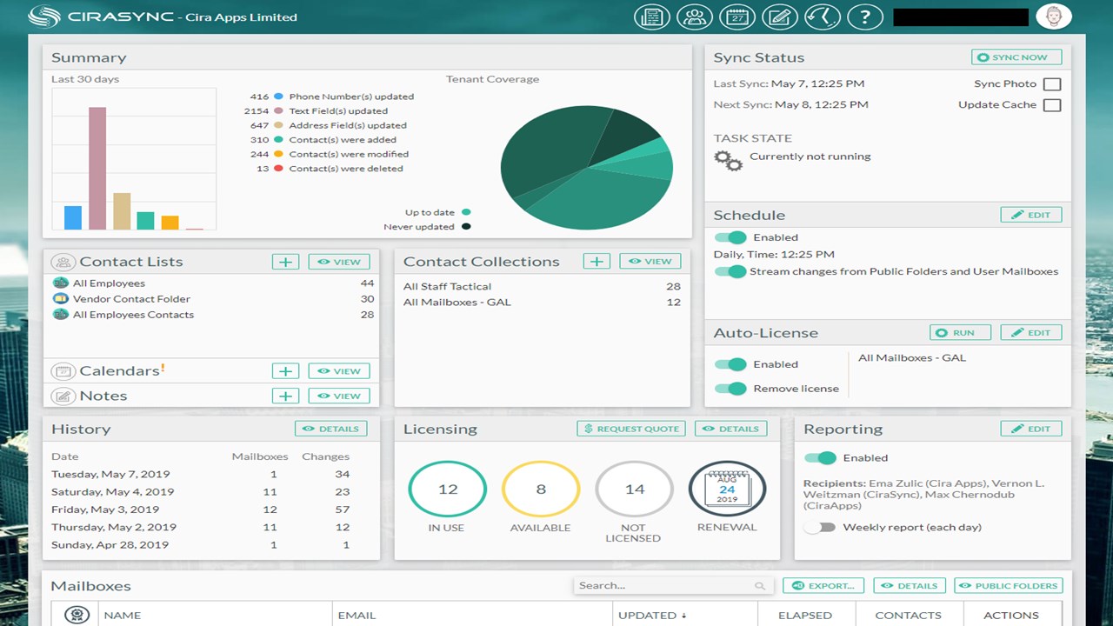The height and width of the screenshot is (626, 1113).
Task: Toggle Stream changes from Public Folders switch
Action: (730, 271)
